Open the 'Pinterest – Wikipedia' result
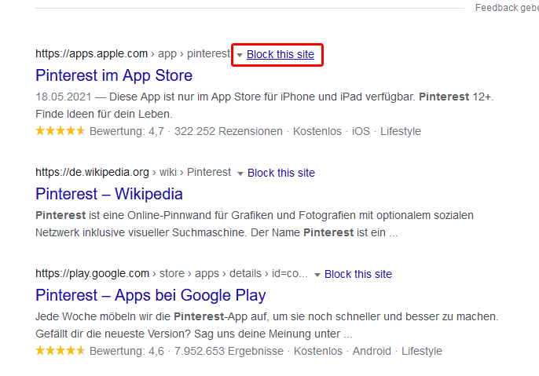 pos(109,194)
